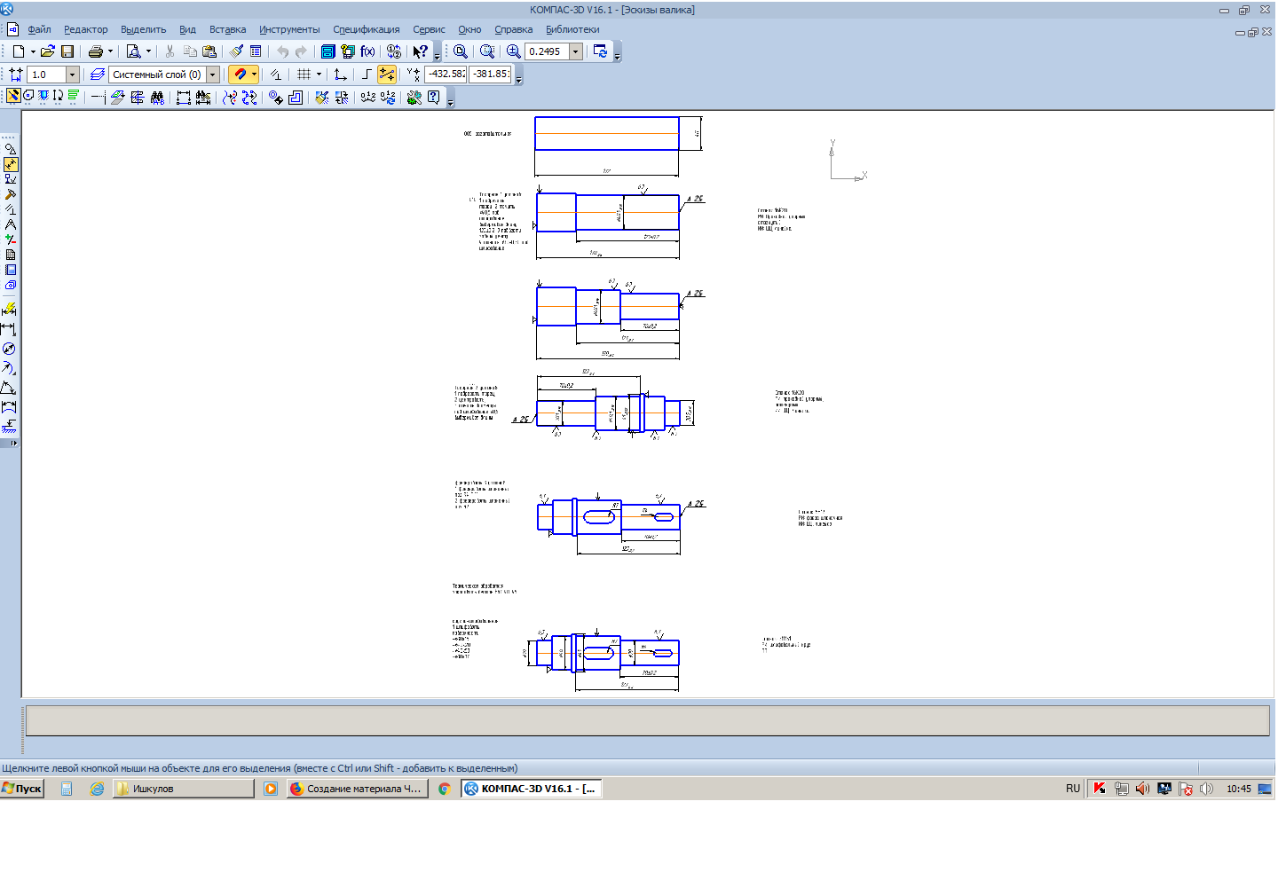Viewport: 1278px width, 880px height.
Task: Open the Инструменты menu
Action: click(x=289, y=29)
